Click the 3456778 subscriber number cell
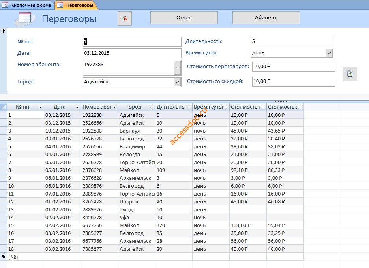This screenshot has width=369, height=268. coord(99,218)
